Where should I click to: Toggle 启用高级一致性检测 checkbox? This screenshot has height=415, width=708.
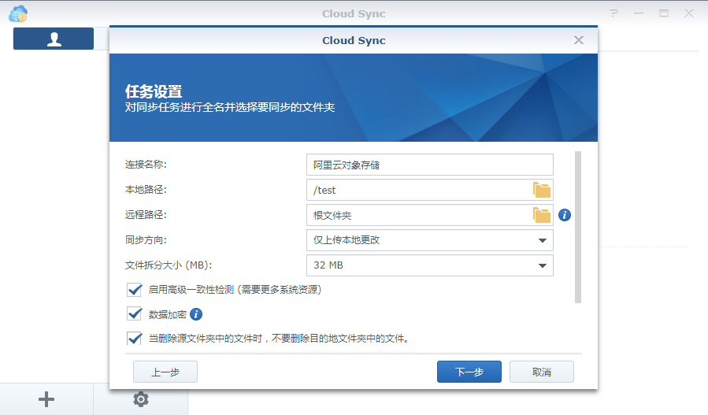click(134, 290)
